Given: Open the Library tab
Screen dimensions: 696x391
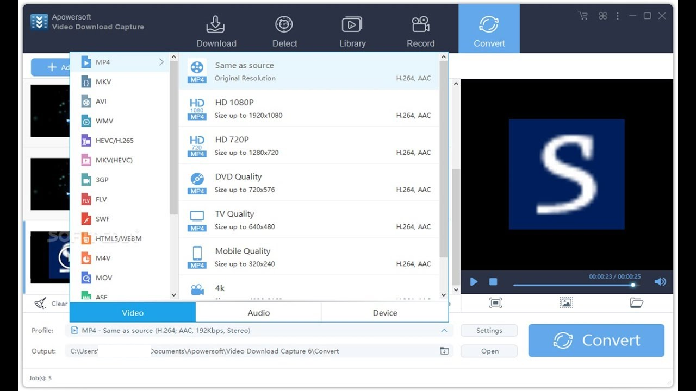Looking at the screenshot, I should point(352,32).
